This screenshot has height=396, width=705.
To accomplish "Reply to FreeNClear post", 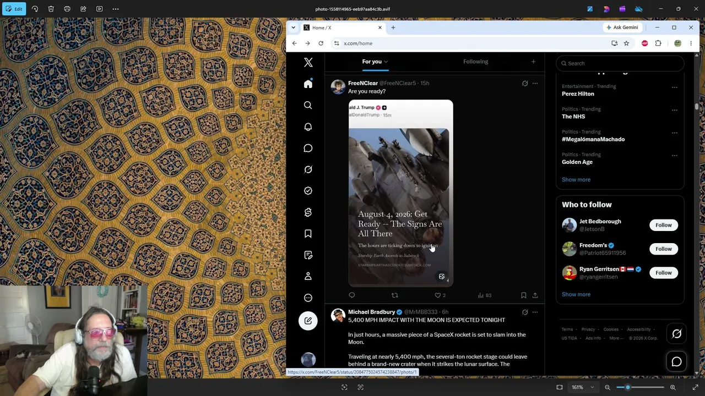I will 352,295.
